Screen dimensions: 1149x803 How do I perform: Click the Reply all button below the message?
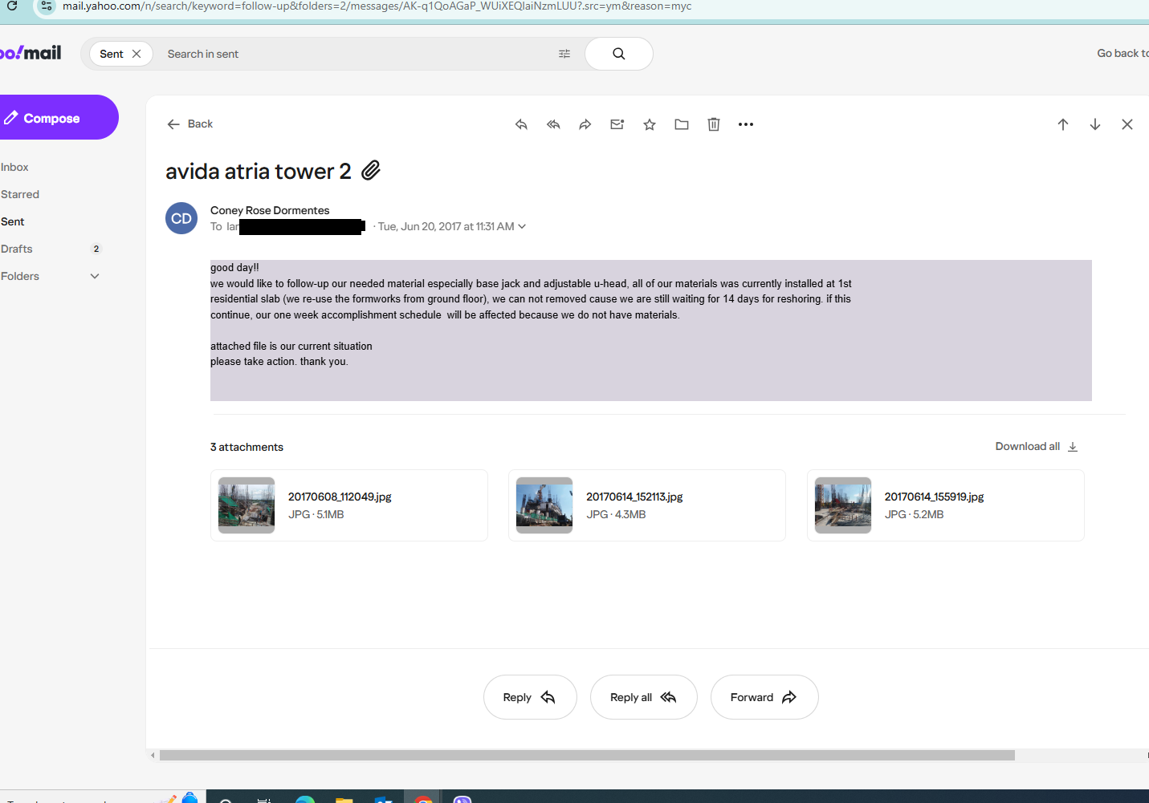pyautogui.click(x=644, y=697)
